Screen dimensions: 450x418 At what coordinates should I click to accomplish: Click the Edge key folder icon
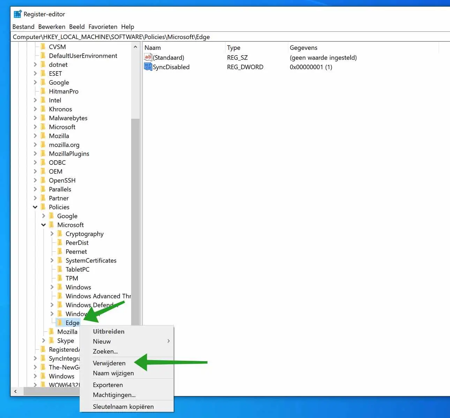tap(60, 323)
